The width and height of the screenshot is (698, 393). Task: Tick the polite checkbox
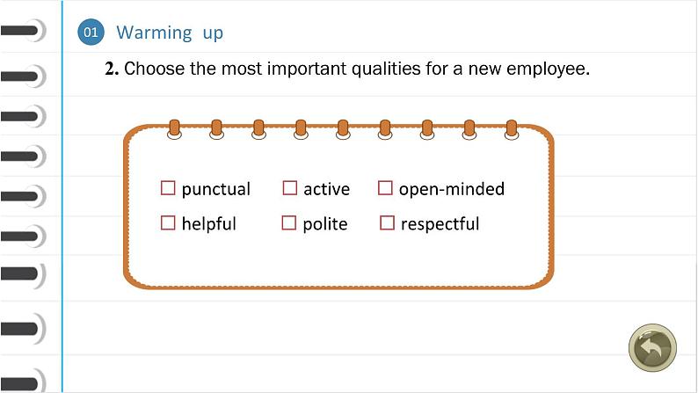tap(289, 222)
